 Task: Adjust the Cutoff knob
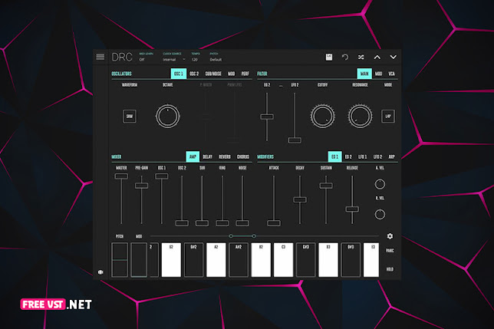coord(322,116)
